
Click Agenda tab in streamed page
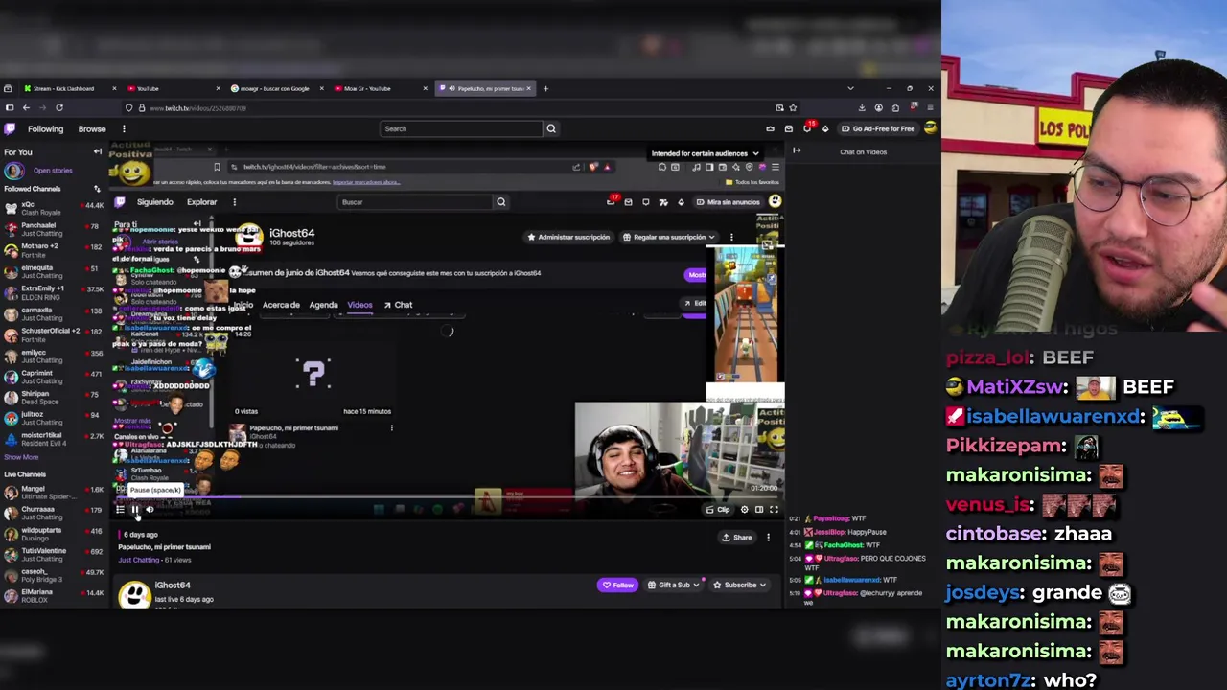(x=323, y=305)
